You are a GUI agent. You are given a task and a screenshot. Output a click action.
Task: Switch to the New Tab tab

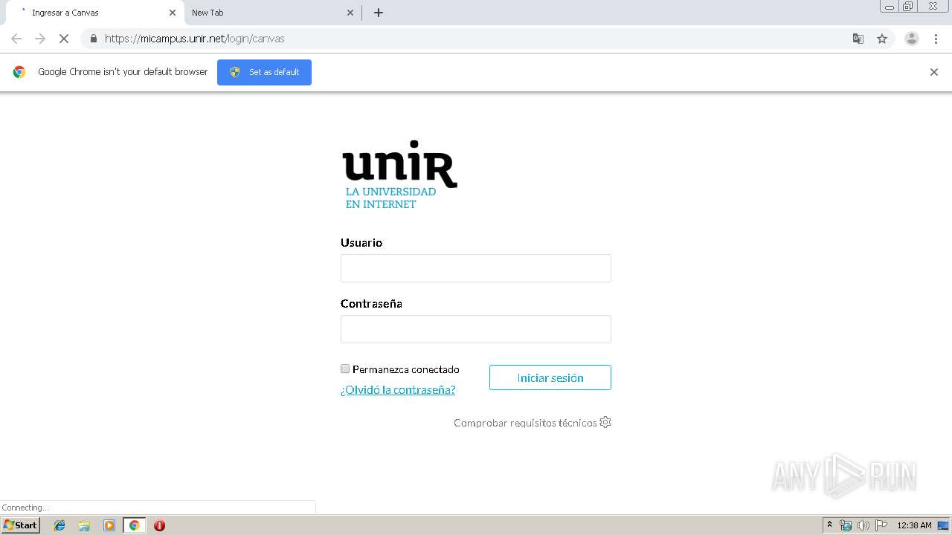(271, 13)
